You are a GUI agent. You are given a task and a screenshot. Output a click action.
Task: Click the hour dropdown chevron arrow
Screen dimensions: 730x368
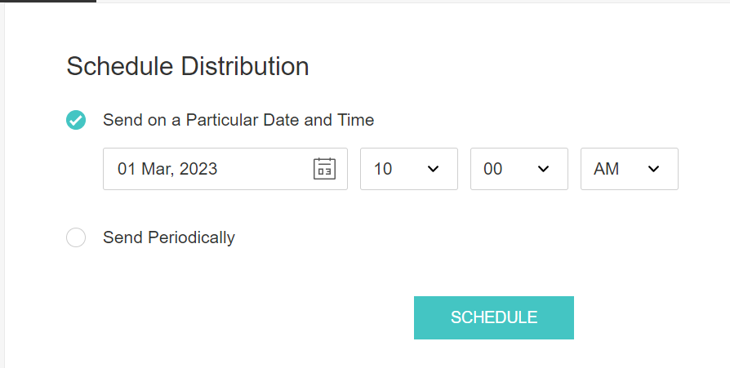[x=434, y=169]
